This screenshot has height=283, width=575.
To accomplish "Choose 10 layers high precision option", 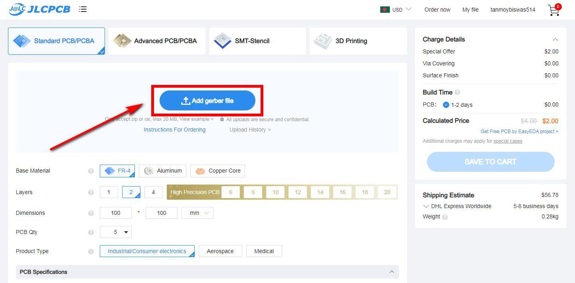I will [275, 192].
